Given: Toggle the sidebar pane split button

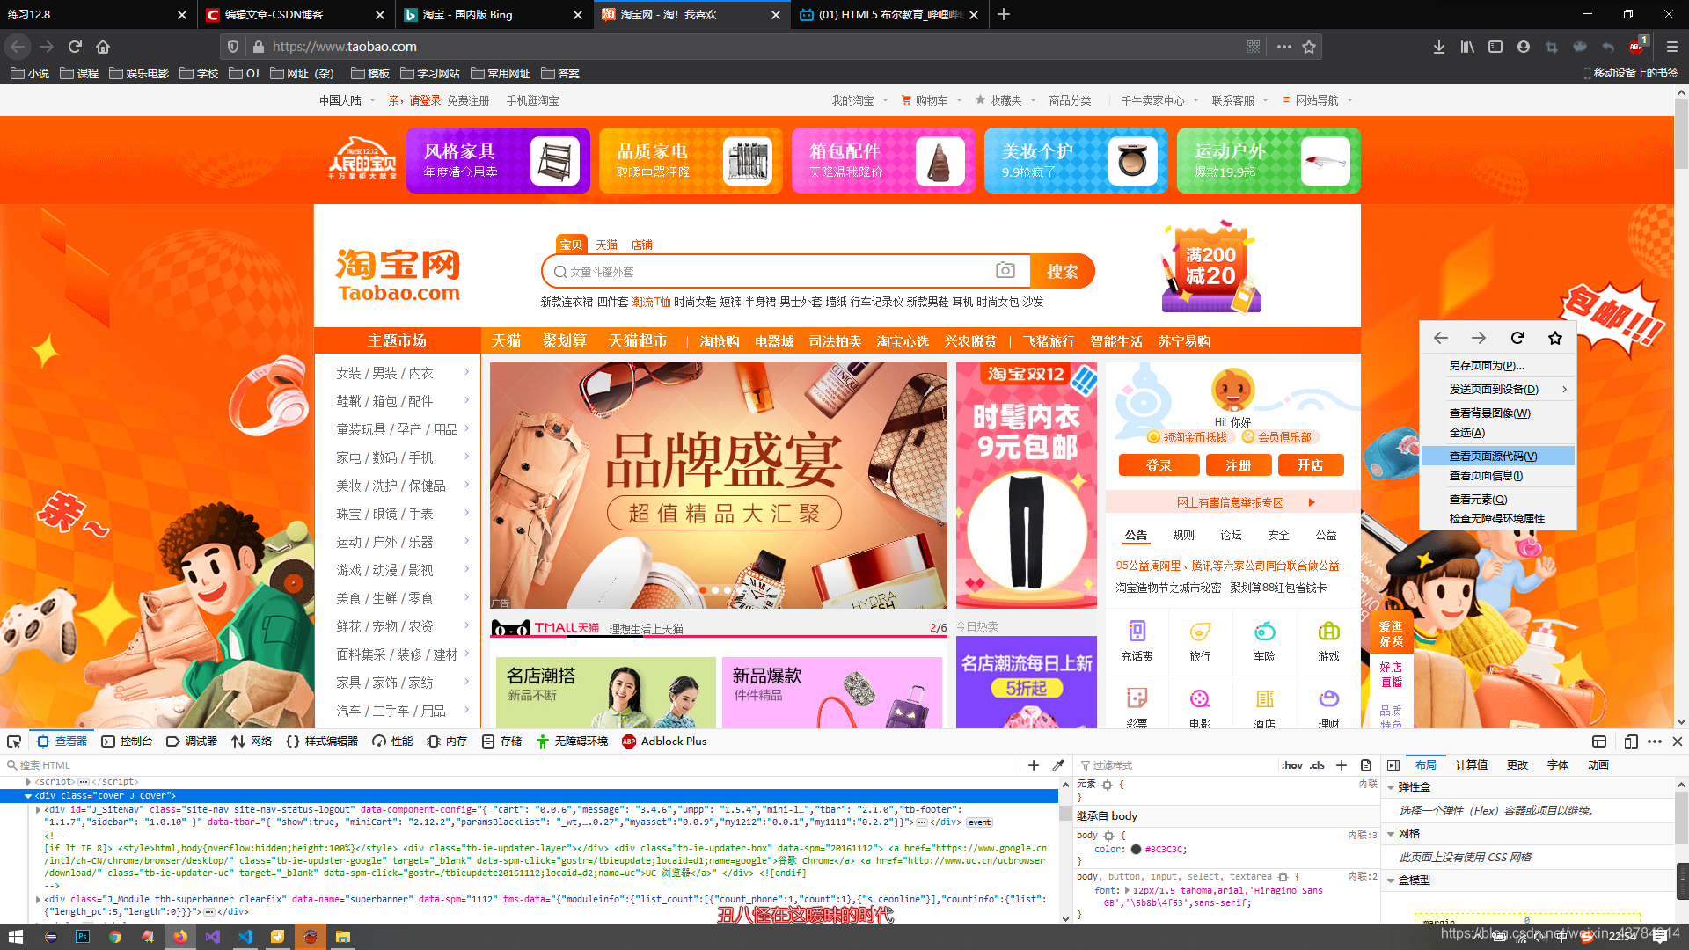Looking at the screenshot, I should tap(1393, 765).
